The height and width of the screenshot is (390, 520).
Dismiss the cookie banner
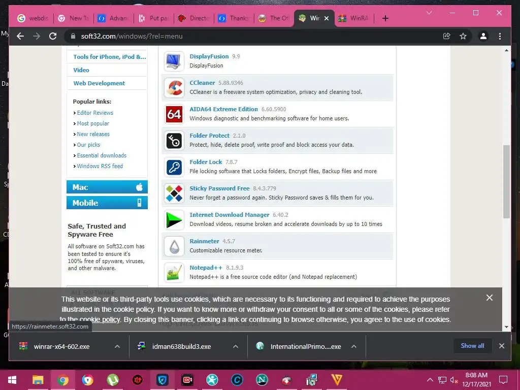489,298
